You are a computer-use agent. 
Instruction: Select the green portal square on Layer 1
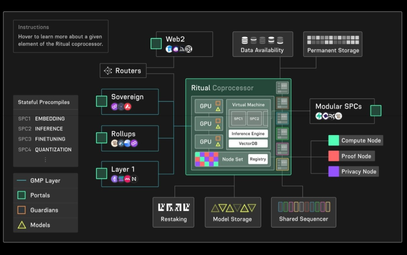(x=101, y=173)
